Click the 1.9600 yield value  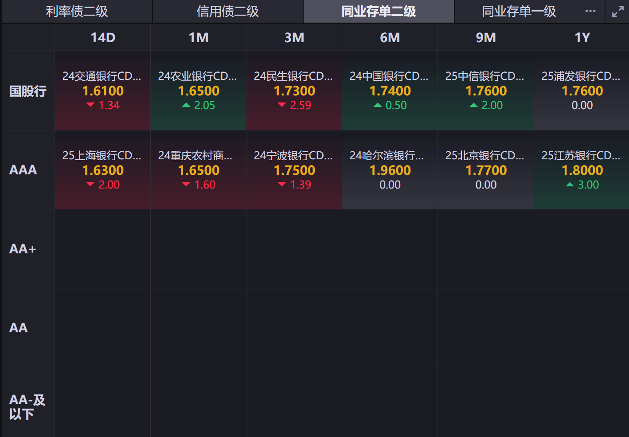(x=390, y=170)
